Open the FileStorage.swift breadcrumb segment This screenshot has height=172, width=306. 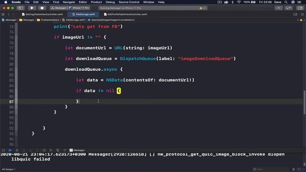point(73,20)
